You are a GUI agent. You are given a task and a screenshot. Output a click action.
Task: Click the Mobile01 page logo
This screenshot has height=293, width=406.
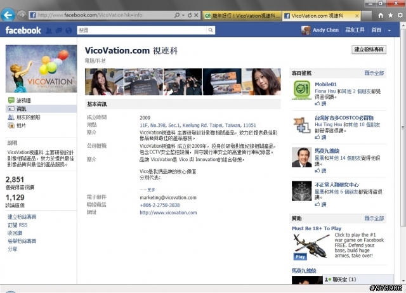coord(302,90)
